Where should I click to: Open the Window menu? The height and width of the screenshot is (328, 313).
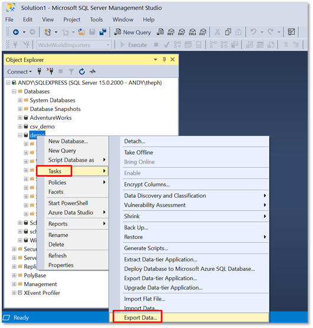coord(123,19)
